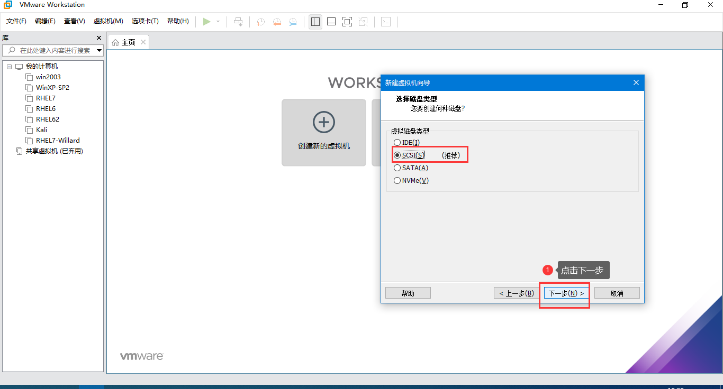The height and width of the screenshot is (389, 723).
Task: Select the WinXP-SP2 virtual machine
Action: point(52,88)
